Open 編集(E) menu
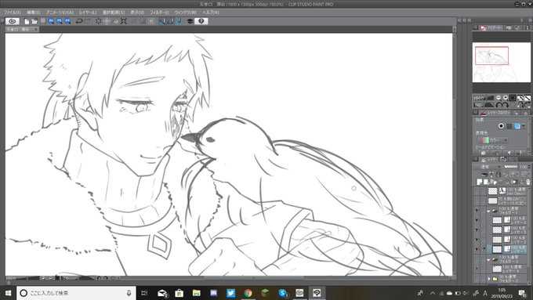 [34, 13]
